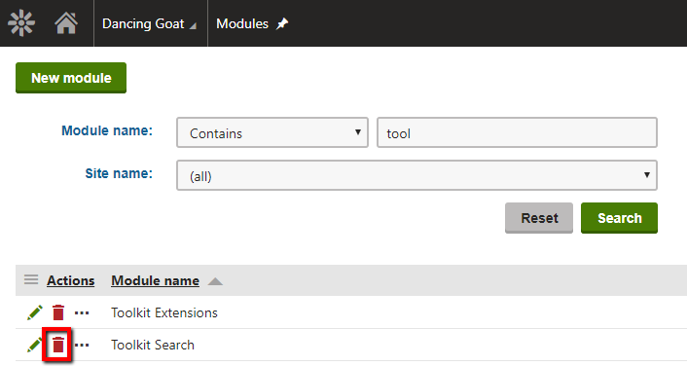
Task: Open the Dancing Goat site selector
Action: pos(150,23)
